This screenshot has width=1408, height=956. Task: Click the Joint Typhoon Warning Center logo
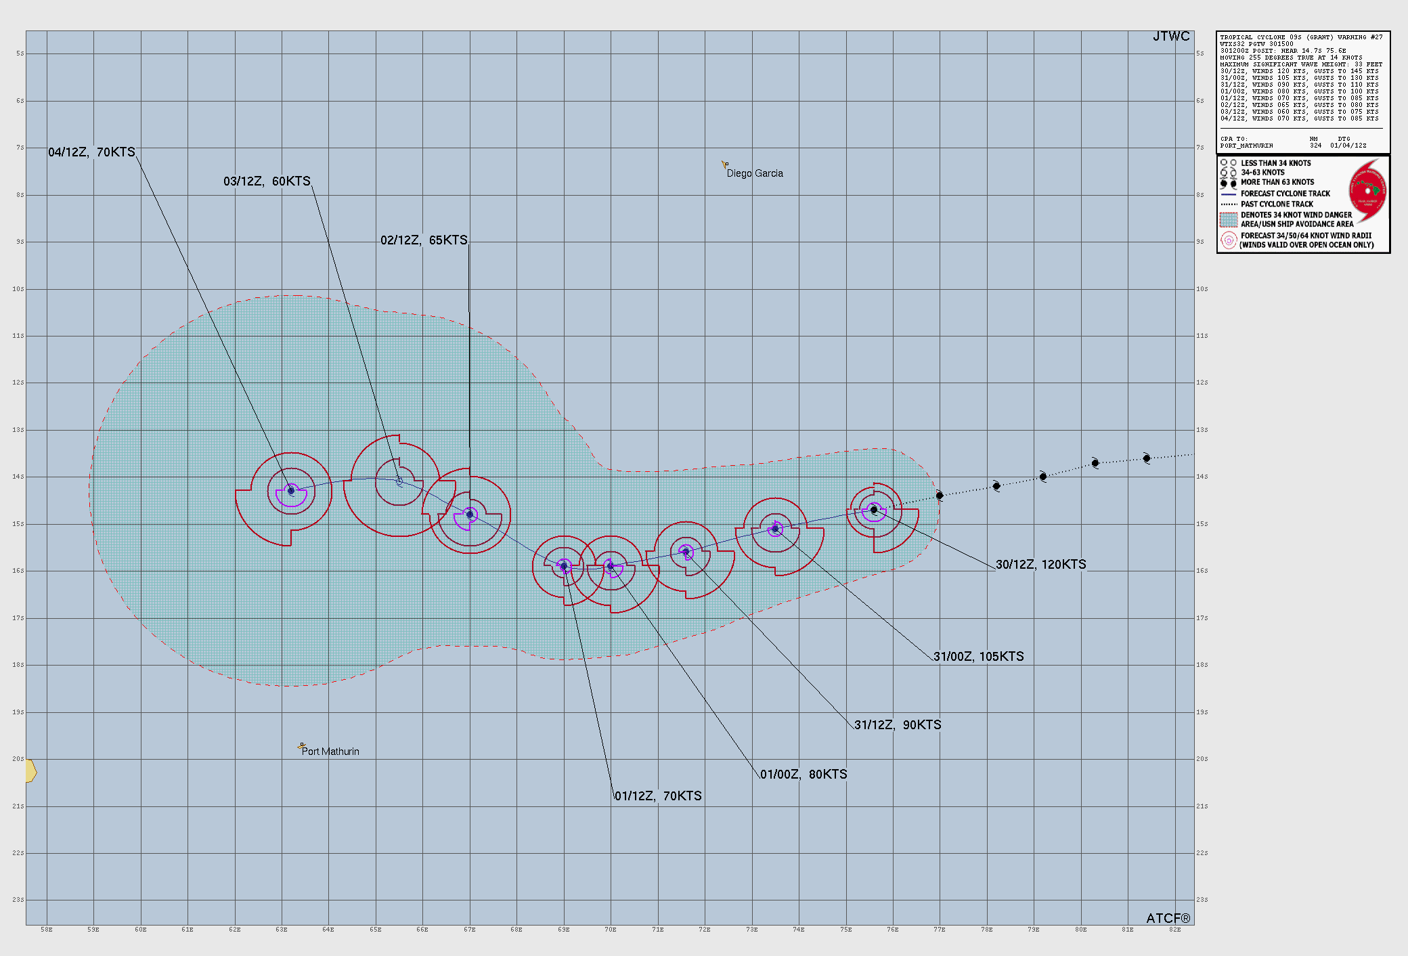(1367, 190)
